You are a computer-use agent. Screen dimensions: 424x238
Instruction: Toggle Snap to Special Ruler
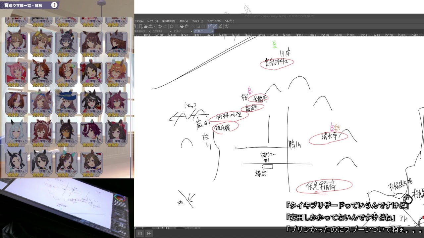tap(215, 26)
